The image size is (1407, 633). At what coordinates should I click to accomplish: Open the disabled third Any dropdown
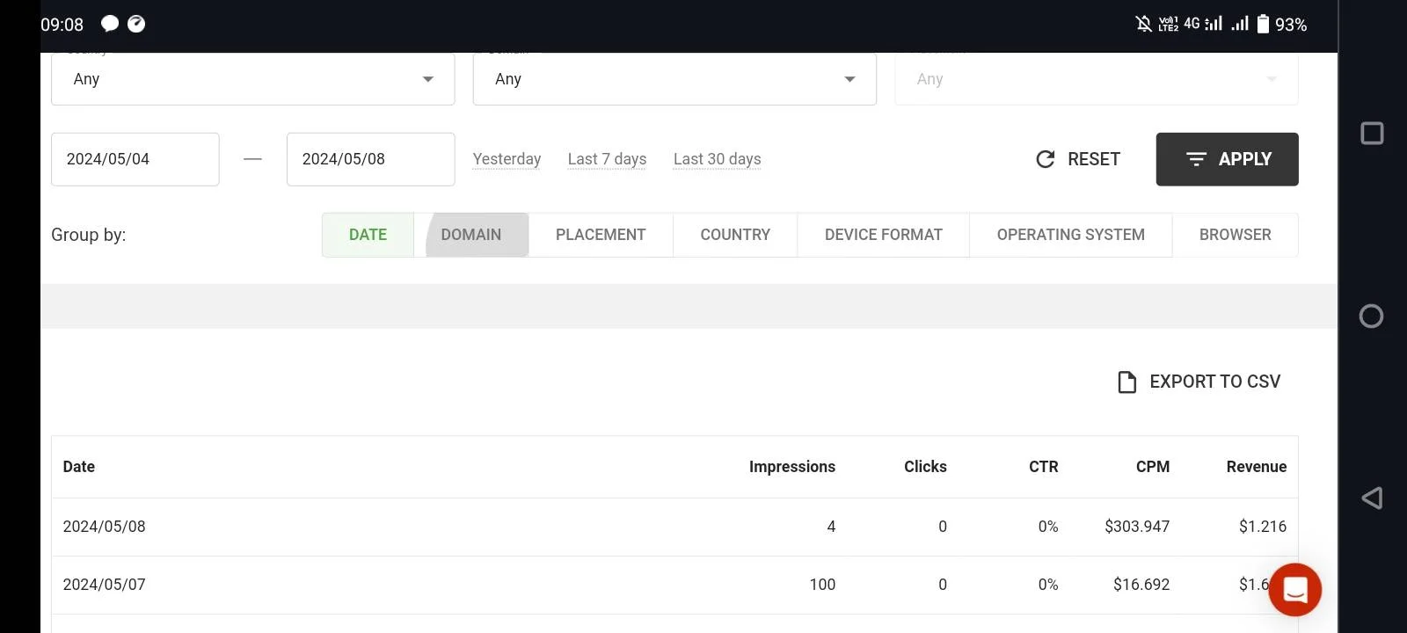(x=1097, y=79)
